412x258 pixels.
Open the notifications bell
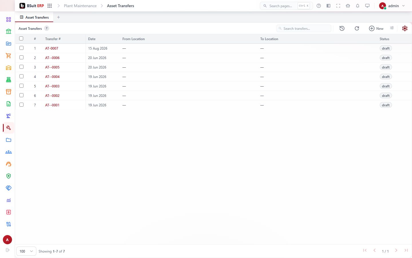pos(358,6)
